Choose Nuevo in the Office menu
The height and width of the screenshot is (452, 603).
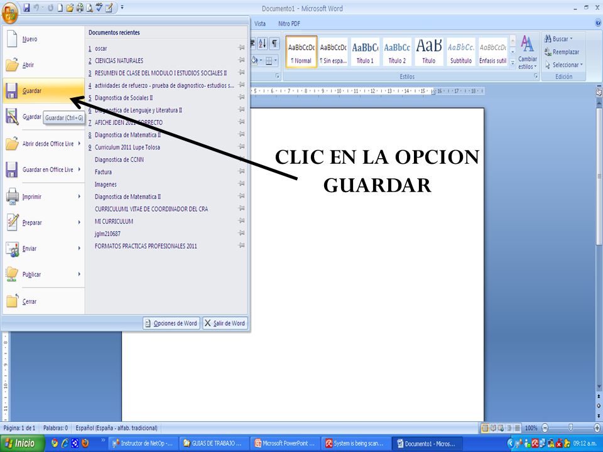[43, 39]
